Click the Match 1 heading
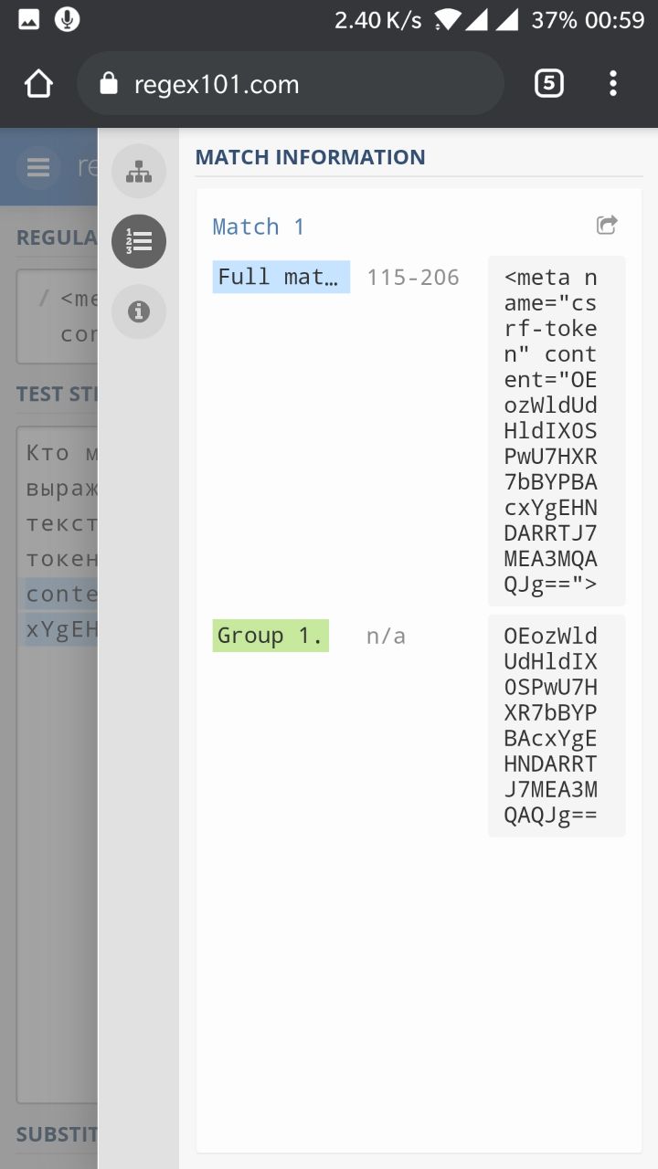 pos(259,226)
